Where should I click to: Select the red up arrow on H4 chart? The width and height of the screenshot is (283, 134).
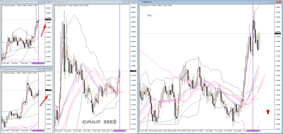pos(268,112)
